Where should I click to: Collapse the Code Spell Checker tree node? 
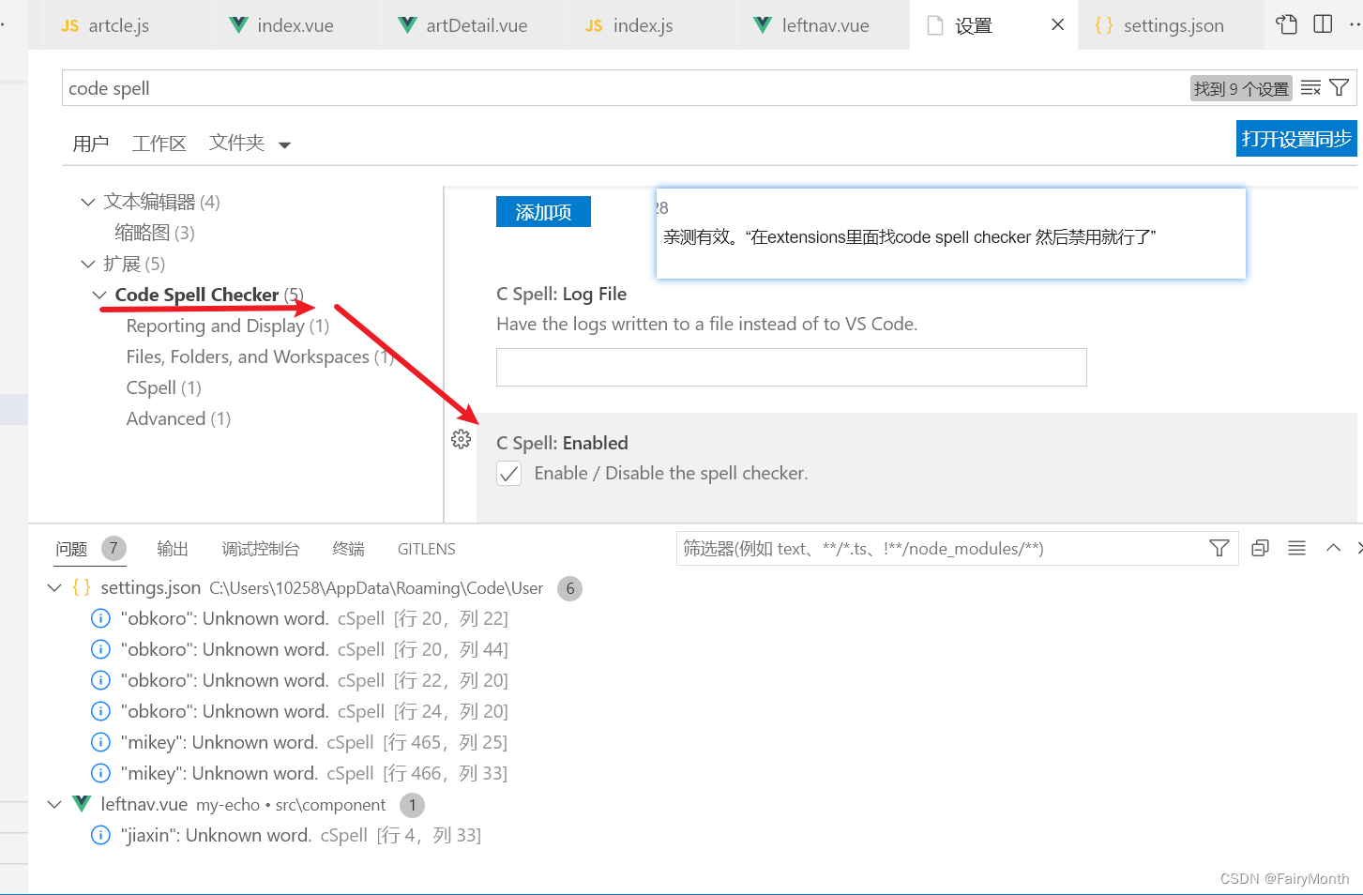[x=99, y=295]
